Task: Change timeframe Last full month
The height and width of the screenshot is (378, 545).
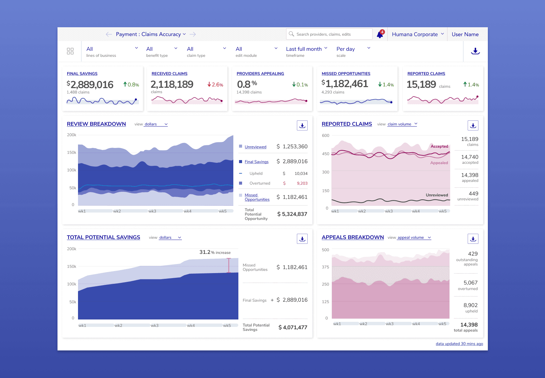Action: 307,51
